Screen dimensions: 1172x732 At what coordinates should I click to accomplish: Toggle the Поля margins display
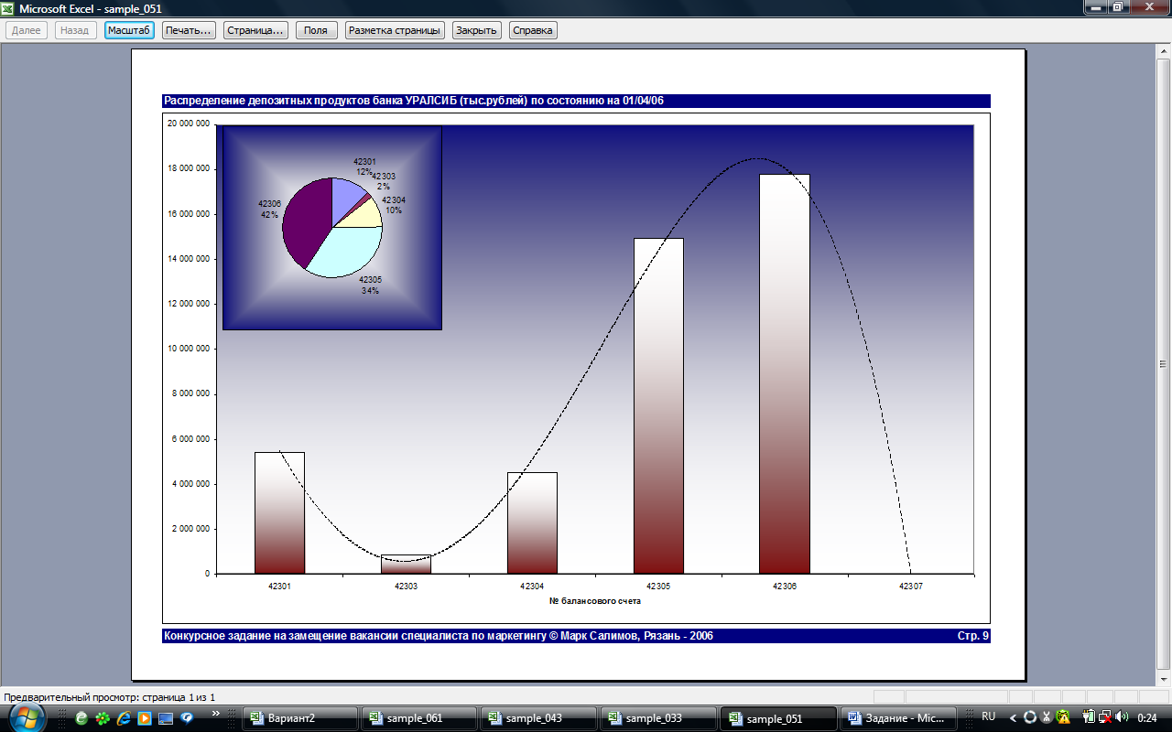coord(316,30)
